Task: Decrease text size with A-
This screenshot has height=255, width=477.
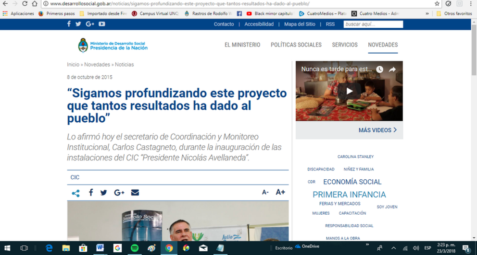Action: click(265, 192)
